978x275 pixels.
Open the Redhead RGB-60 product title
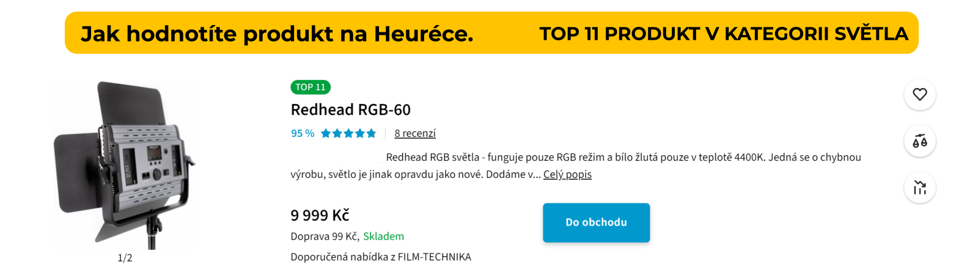click(x=351, y=110)
